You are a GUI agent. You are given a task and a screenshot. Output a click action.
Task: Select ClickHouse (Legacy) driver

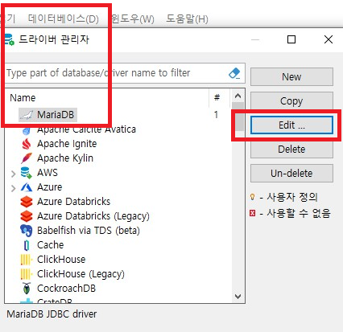click(81, 274)
